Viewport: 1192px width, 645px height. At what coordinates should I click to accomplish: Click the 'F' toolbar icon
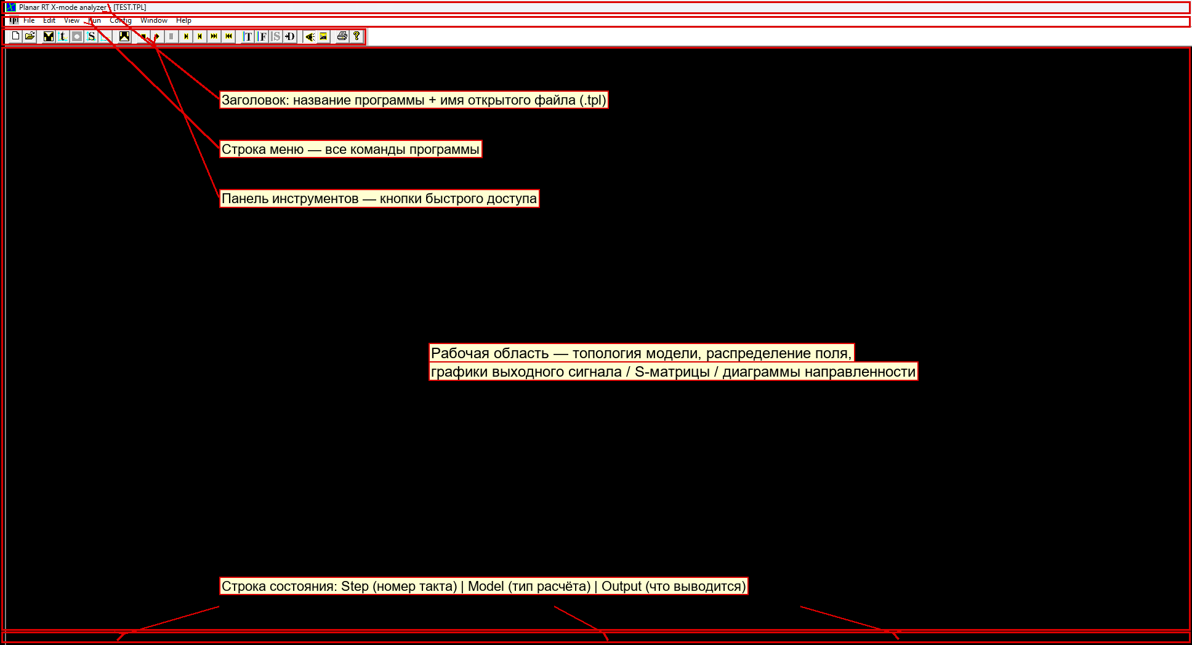point(262,36)
